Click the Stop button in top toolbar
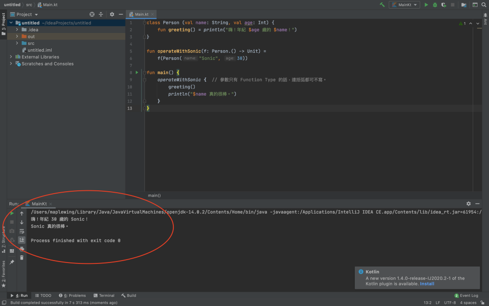 tap(453, 5)
